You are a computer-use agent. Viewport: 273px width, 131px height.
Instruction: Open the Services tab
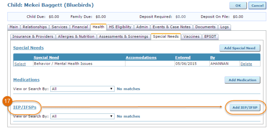(x=59, y=27)
